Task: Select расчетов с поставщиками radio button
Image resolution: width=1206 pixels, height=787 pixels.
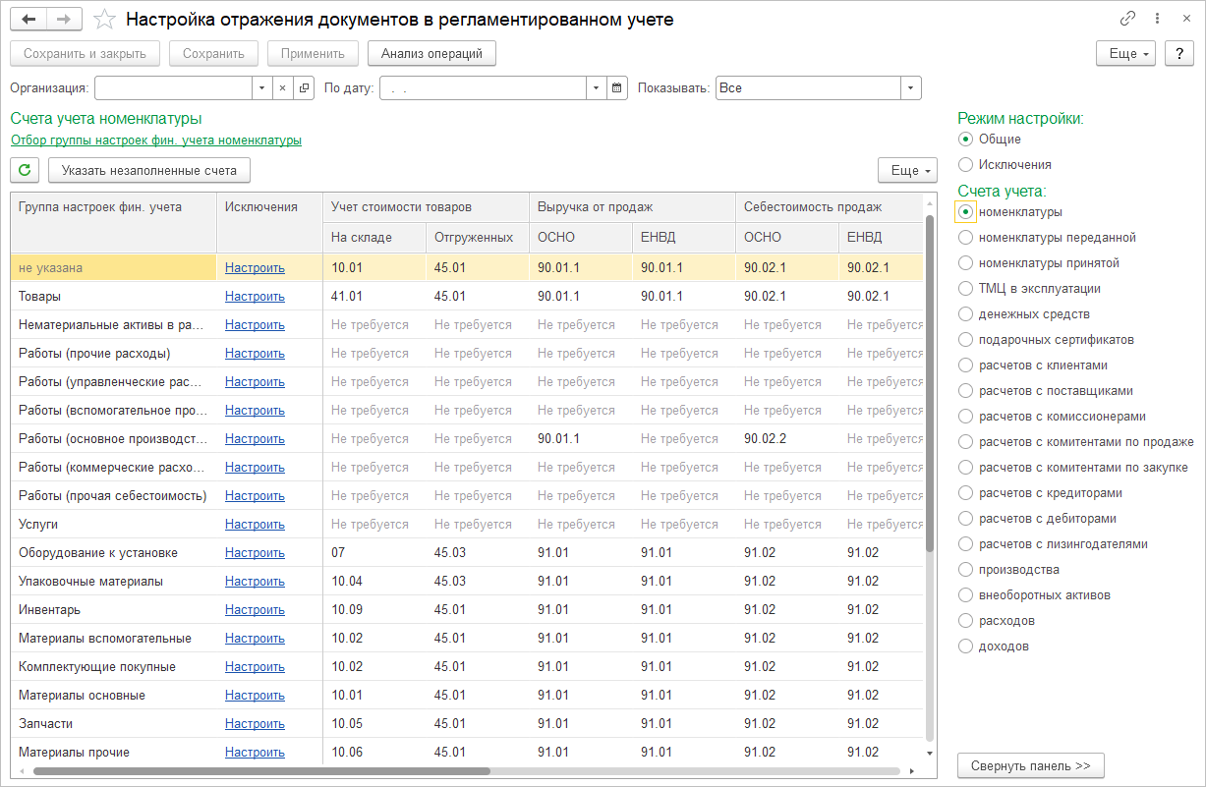Action: point(966,391)
